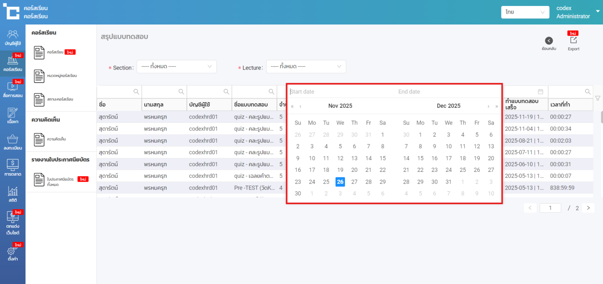Image resolution: width=603 pixels, height=284 pixels.
Task: Click the Export icon
Action: [573, 40]
